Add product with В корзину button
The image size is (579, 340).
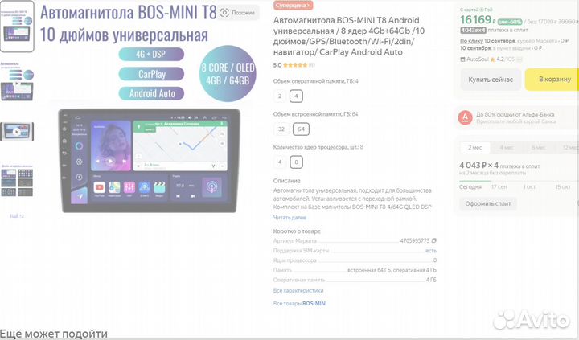click(552, 80)
